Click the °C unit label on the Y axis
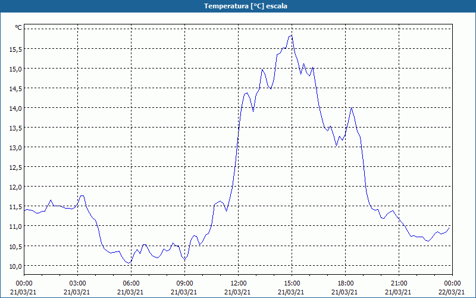Image resolution: width=476 pixels, height=298 pixels. point(18,27)
